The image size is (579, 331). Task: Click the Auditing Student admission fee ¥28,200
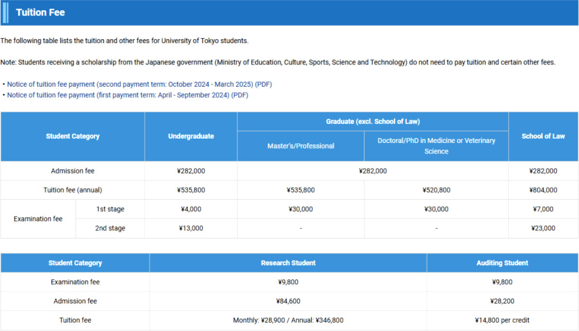coord(502,301)
